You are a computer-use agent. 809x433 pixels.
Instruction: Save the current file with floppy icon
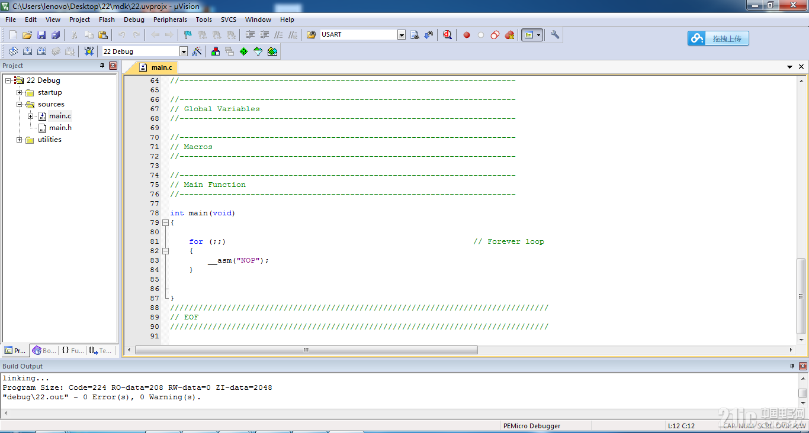(x=41, y=35)
